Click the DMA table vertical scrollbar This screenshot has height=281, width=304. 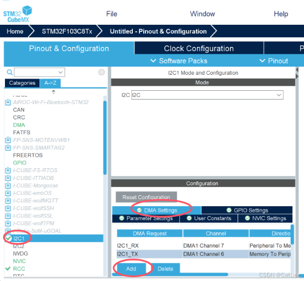coord(292,234)
